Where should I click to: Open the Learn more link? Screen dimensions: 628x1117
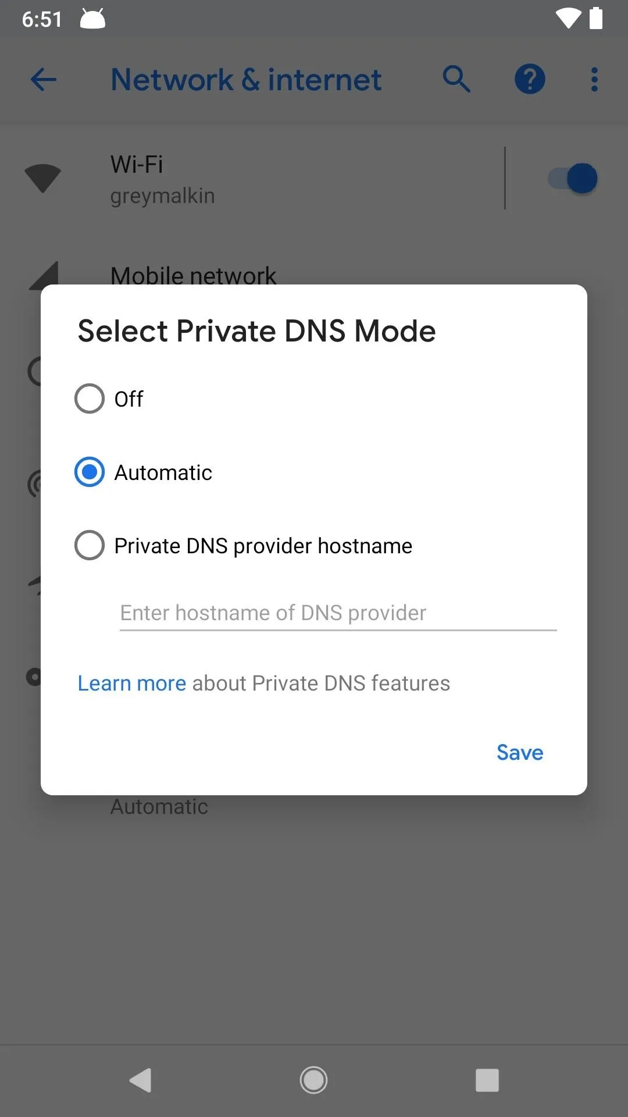[x=132, y=683]
